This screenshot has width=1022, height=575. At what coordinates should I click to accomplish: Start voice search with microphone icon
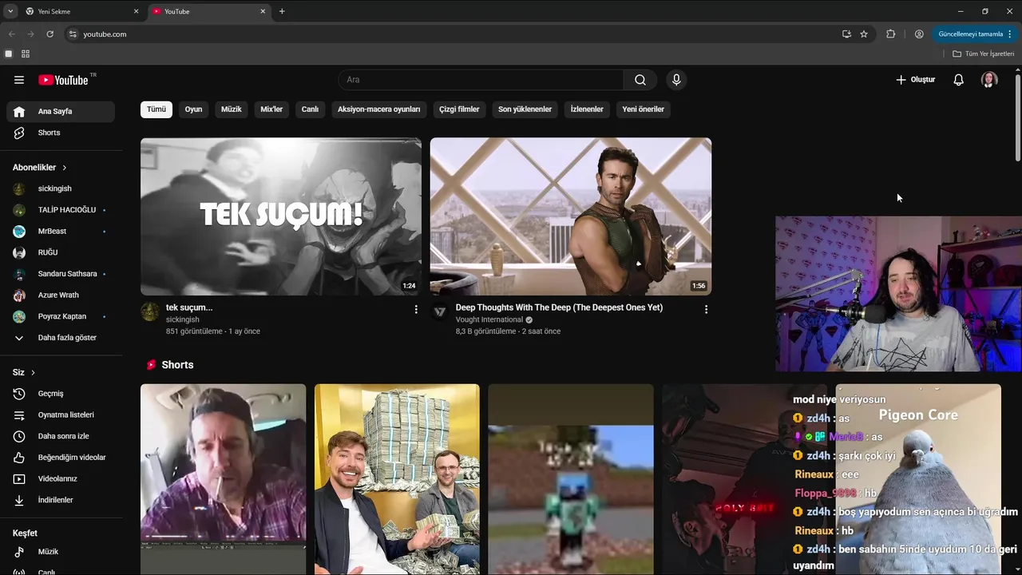coord(676,80)
